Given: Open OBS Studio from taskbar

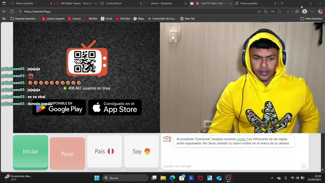Looking at the screenshot, I should pos(229,178).
